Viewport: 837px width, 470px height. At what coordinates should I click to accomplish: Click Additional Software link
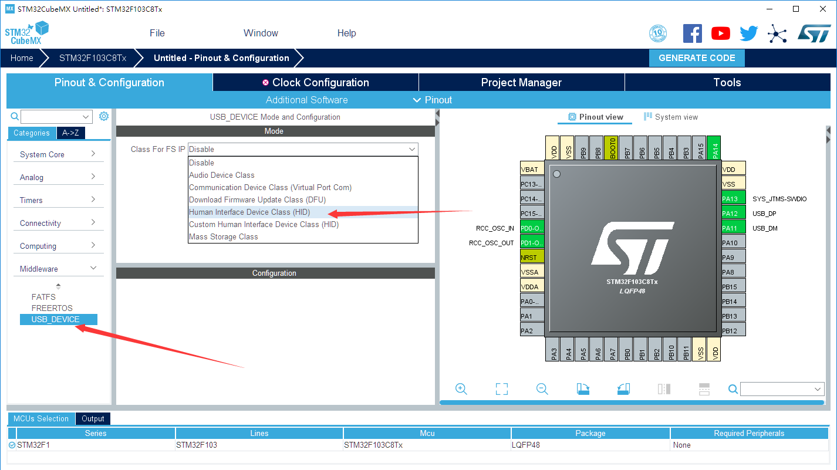[307, 100]
